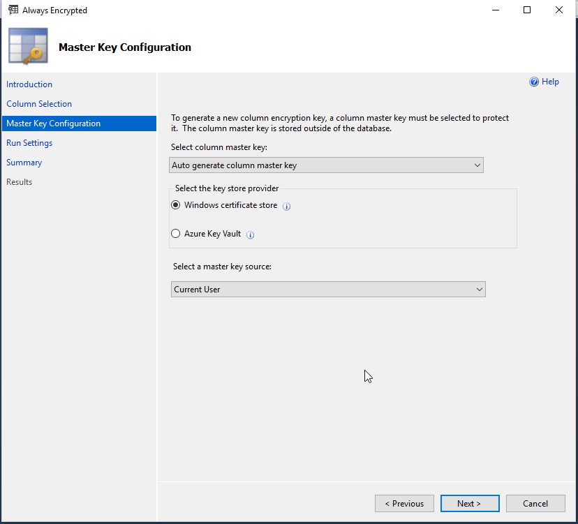578x524 pixels.
Task: Go to the Column Selection step
Action: [x=38, y=103]
